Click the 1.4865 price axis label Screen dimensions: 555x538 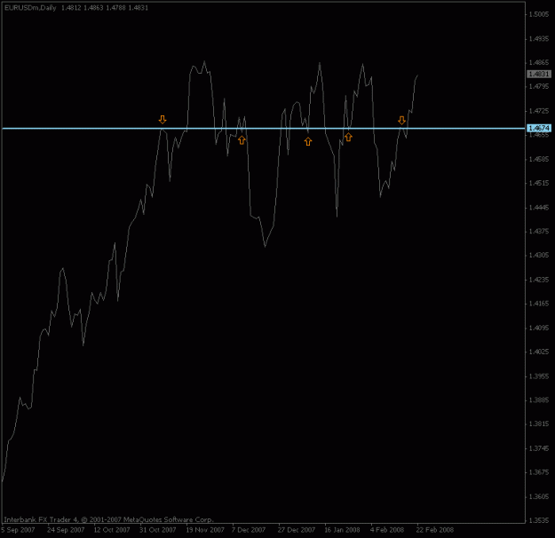[x=539, y=63]
